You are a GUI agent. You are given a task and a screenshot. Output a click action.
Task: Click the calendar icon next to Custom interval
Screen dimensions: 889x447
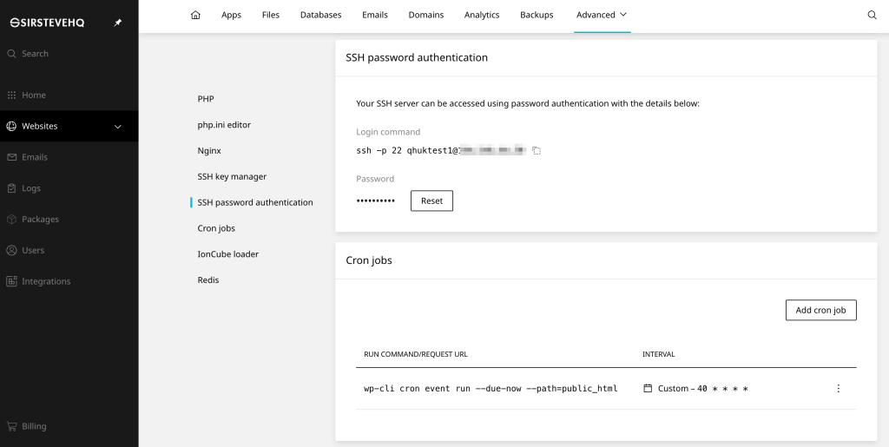click(648, 388)
